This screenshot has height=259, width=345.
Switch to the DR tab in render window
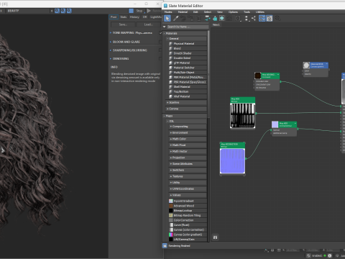tap(144, 17)
